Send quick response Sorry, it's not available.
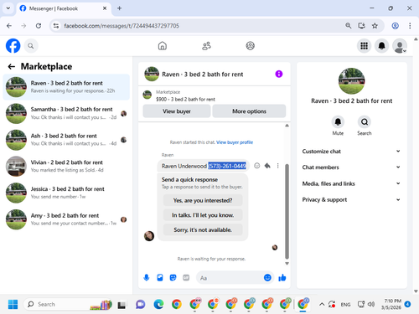Viewport: 419px width, 314px height. 203,229
